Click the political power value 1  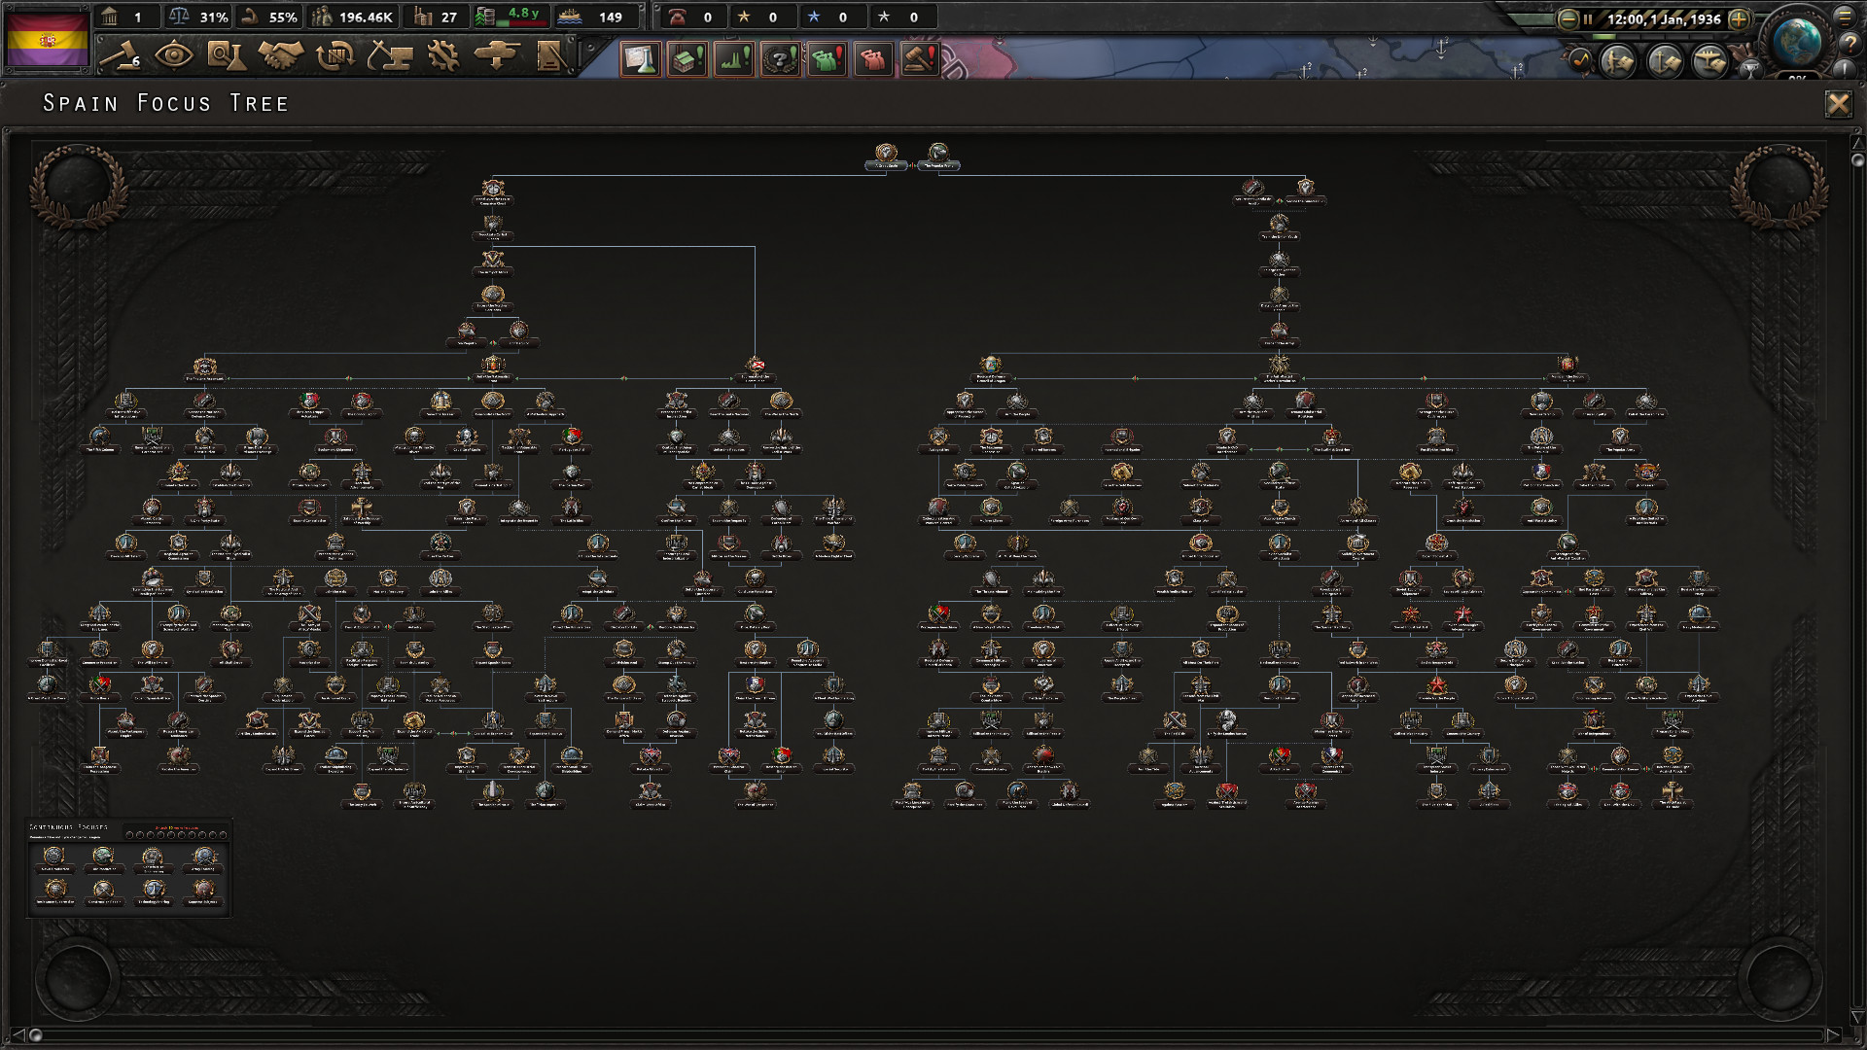[126, 17]
